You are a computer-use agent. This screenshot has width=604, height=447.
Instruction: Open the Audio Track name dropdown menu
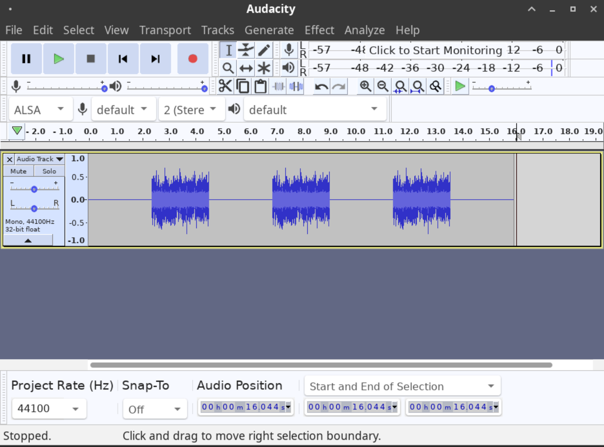pyautogui.click(x=40, y=159)
